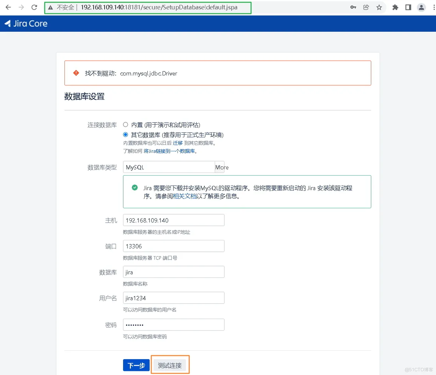Focus the 主机 host field
The height and width of the screenshot is (375, 436).
click(x=174, y=220)
